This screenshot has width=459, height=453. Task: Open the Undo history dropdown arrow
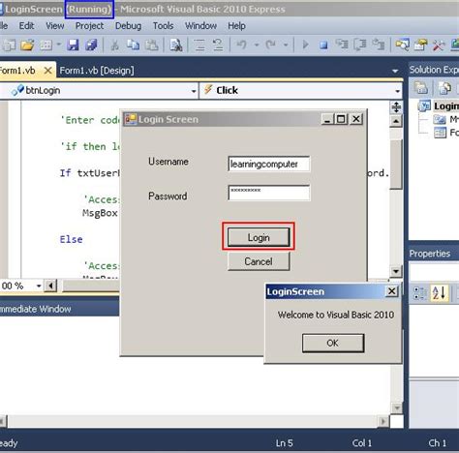tap(257, 45)
